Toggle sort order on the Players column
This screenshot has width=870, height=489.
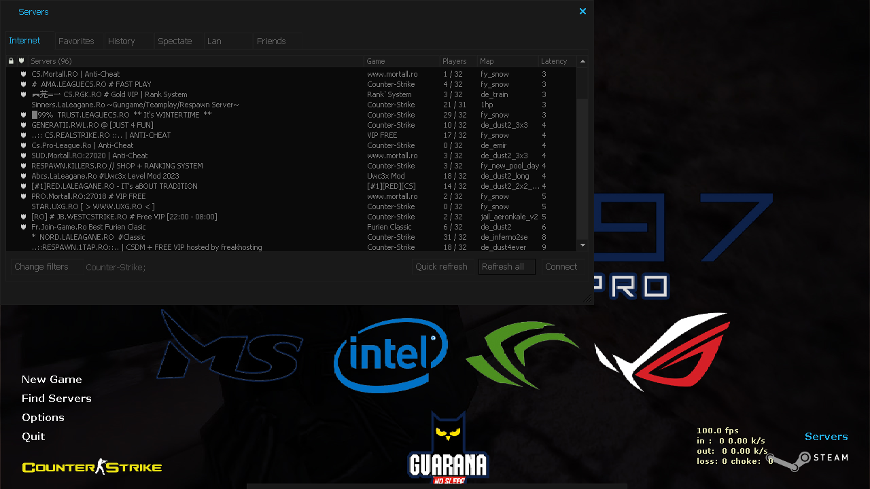pos(453,60)
